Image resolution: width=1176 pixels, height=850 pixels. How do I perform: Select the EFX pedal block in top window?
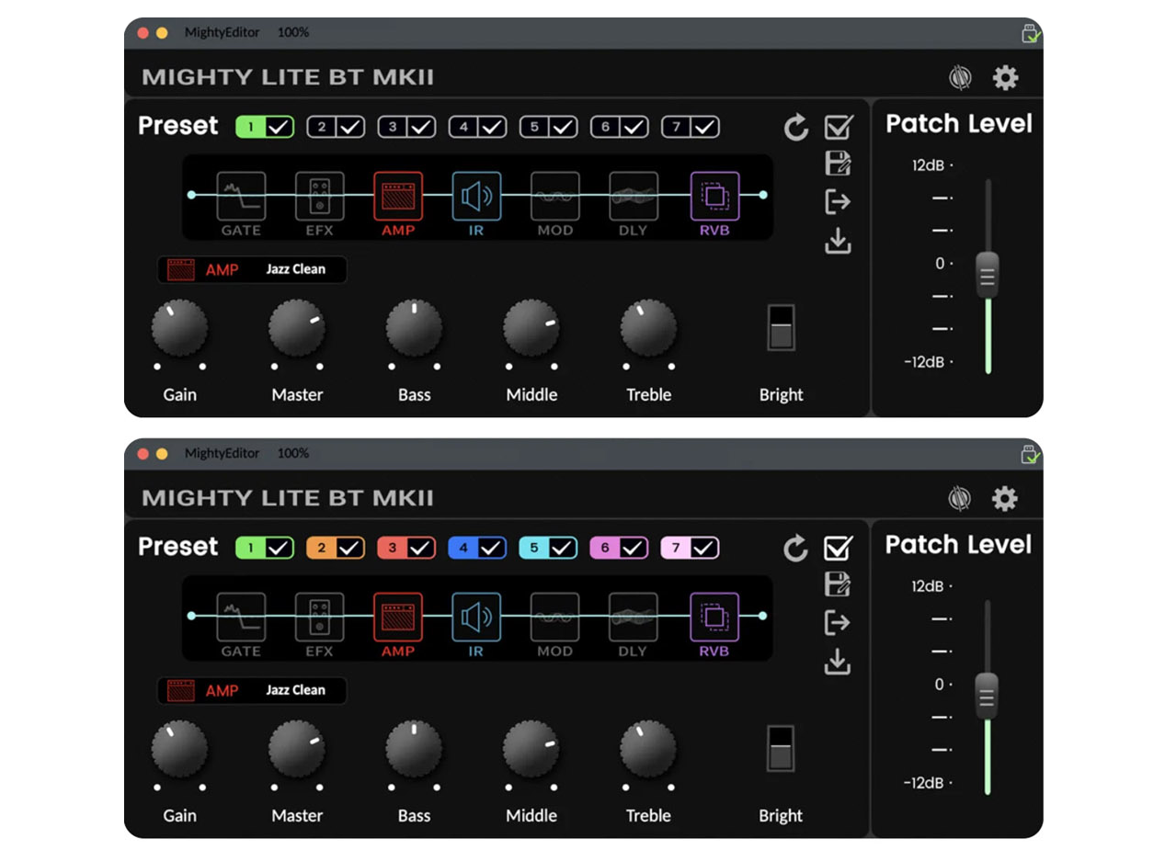pyautogui.click(x=319, y=196)
